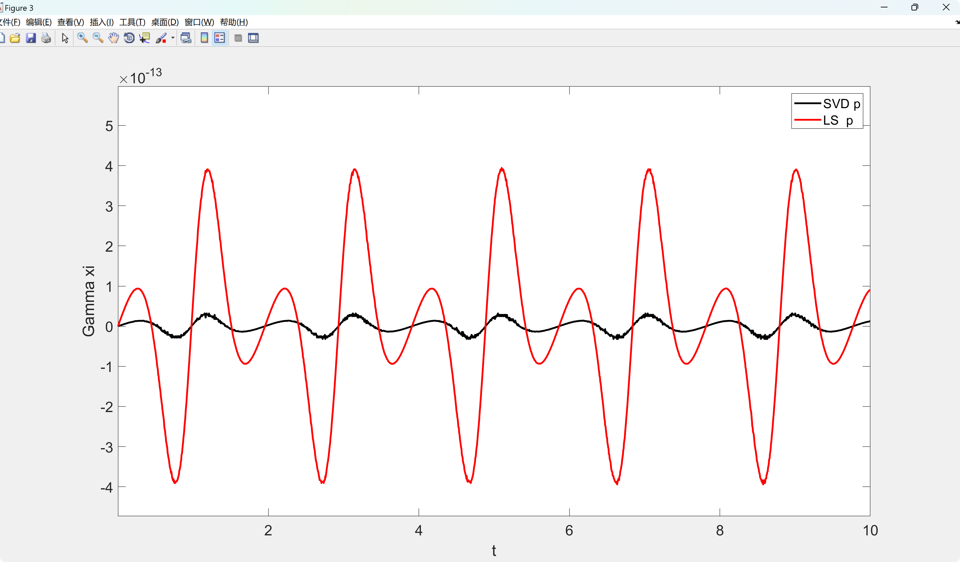The image size is (960, 562).
Task: Select the Zoom Out magnifier tool
Action: click(98, 38)
